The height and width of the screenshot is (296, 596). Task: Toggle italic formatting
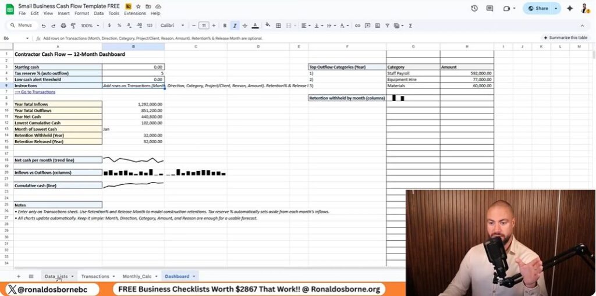click(235, 26)
